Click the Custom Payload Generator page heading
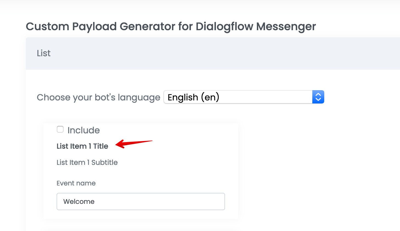This screenshot has height=231, width=400. coord(171,27)
